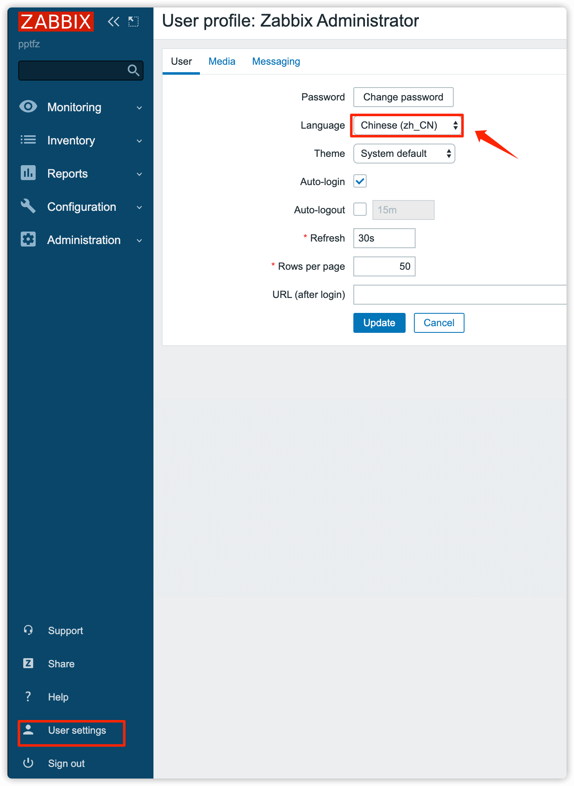The width and height of the screenshot is (574, 786).
Task: Click the Reports bar chart icon
Action: tap(28, 173)
